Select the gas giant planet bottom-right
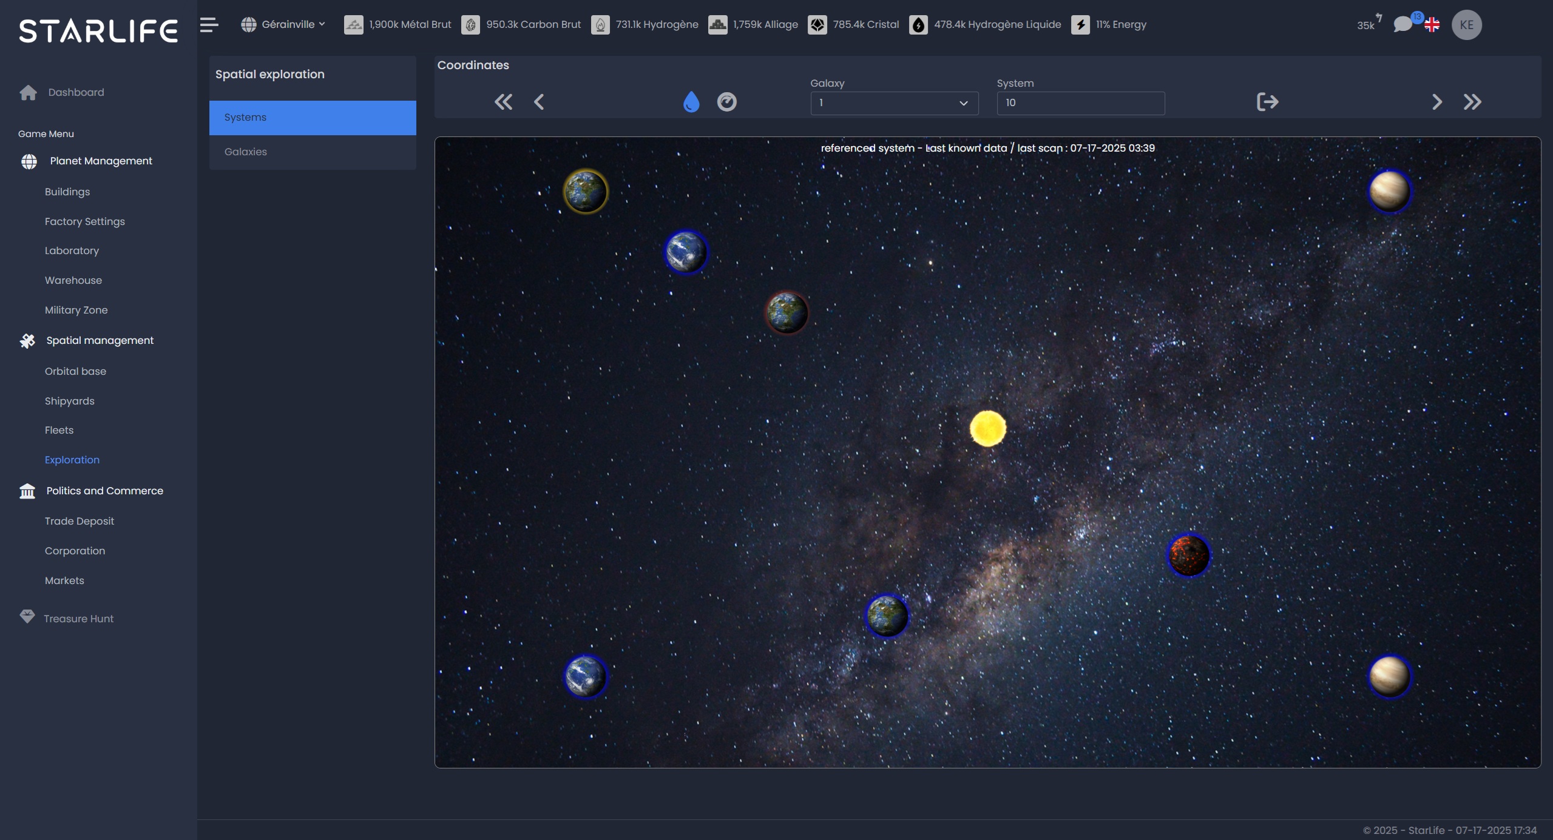The image size is (1553, 840). coord(1390,676)
